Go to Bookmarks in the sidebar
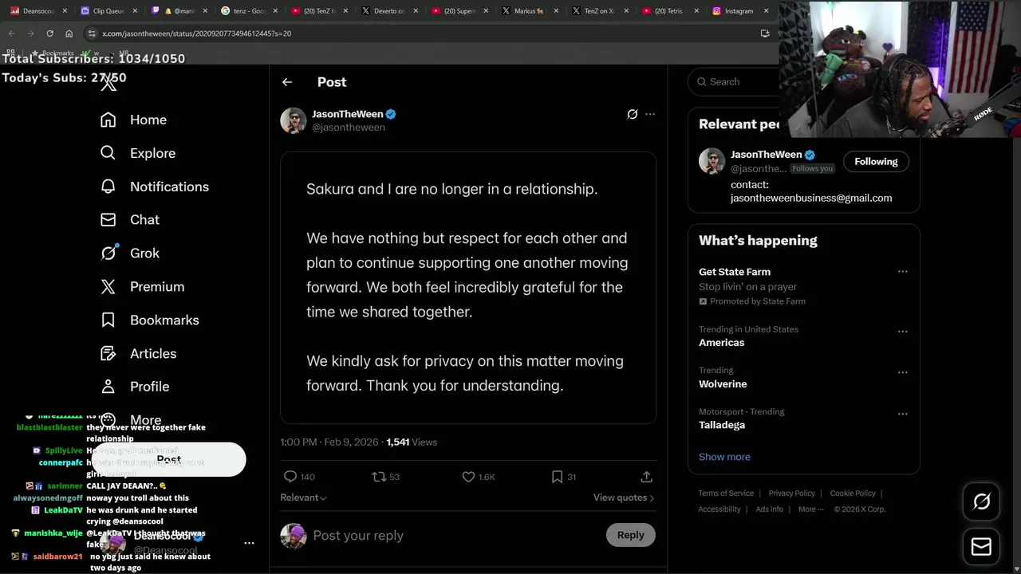 [164, 320]
